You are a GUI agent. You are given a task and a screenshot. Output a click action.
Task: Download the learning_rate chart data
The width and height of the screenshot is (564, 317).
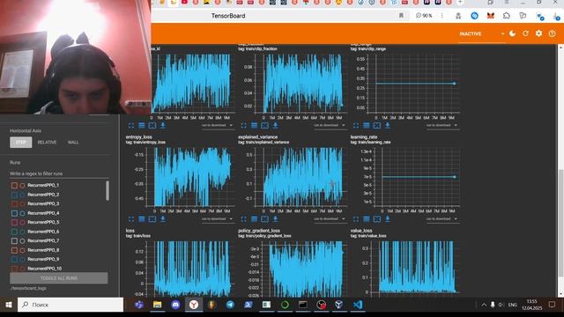click(x=388, y=219)
